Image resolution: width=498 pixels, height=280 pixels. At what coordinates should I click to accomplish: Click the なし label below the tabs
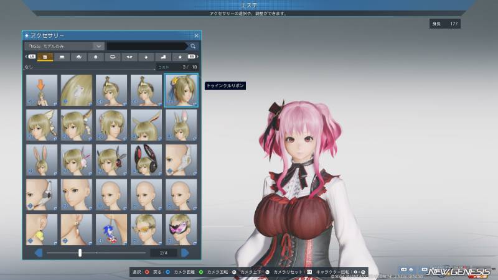click(29, 67)
